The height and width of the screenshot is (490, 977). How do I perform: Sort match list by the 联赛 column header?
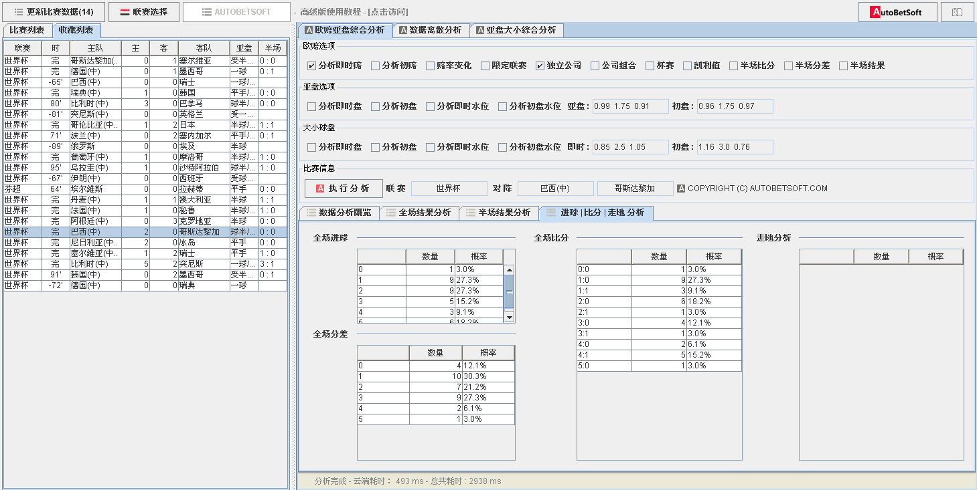point(22,48)
